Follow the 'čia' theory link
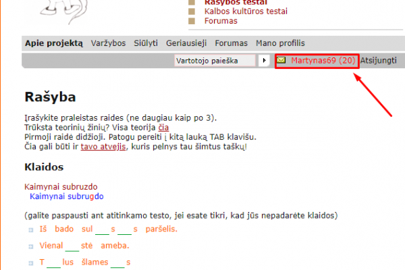The image size is (405, 270). (x=163, y=128)
